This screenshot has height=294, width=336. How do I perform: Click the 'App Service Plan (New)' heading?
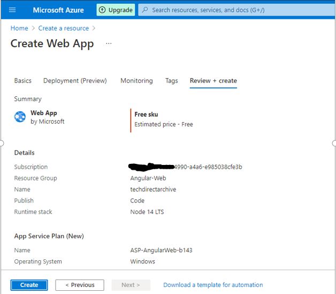coord(49,236)
